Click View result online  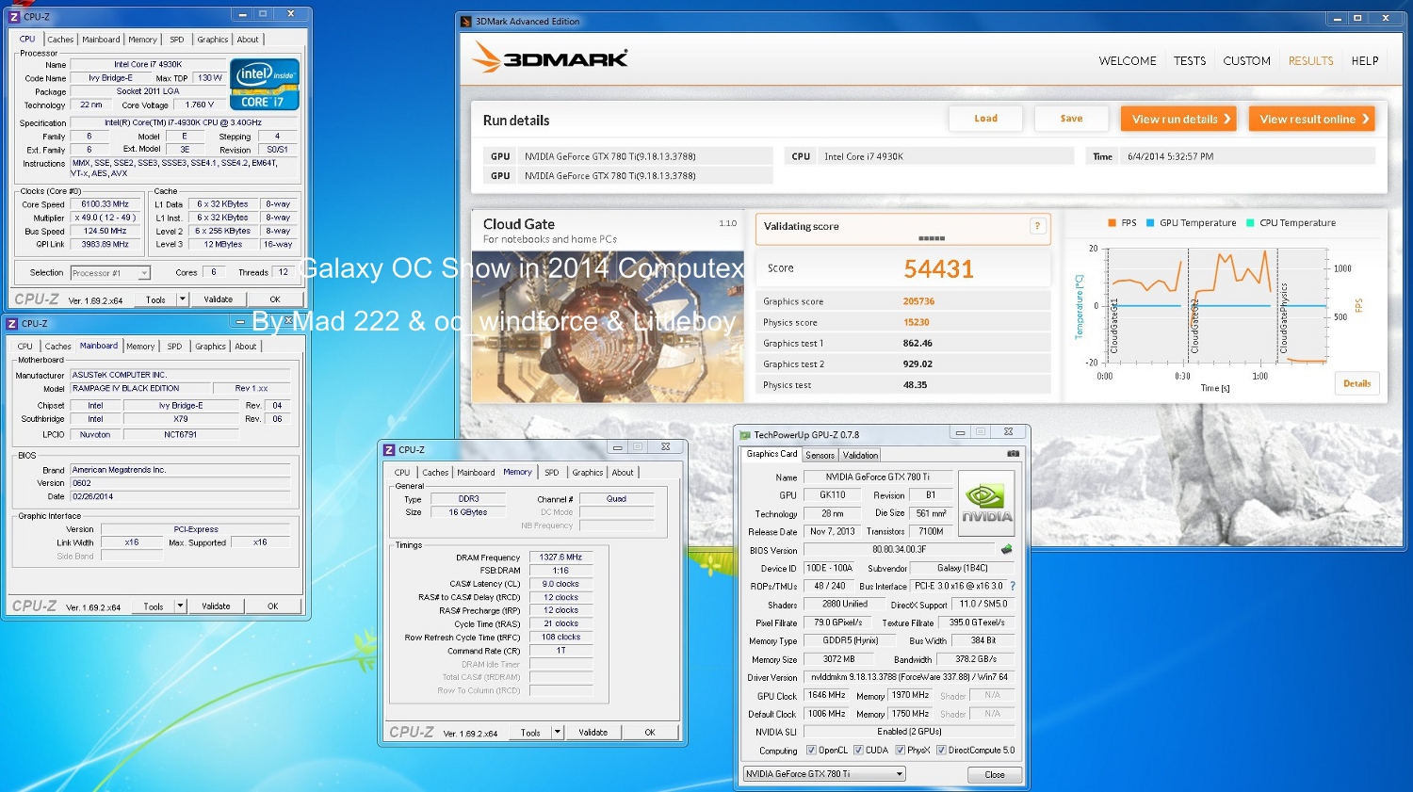[1311, 119]
